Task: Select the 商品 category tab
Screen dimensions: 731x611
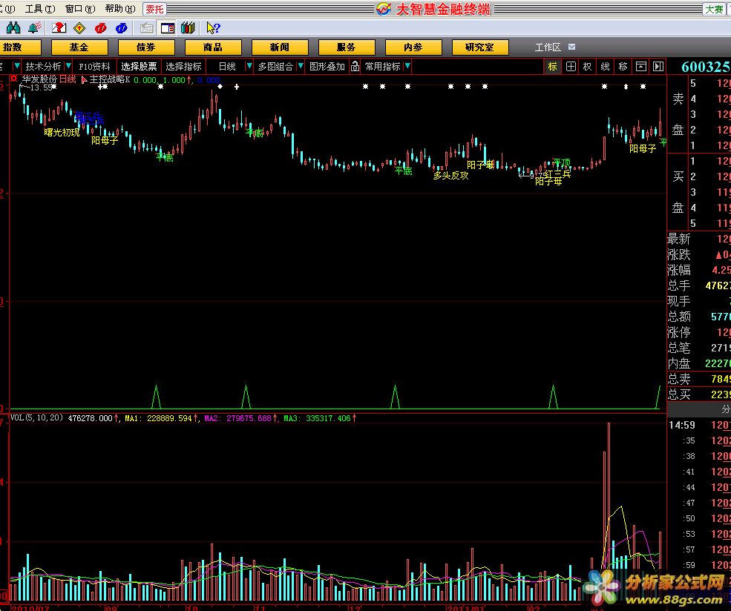Action: [x=213, y=47]
